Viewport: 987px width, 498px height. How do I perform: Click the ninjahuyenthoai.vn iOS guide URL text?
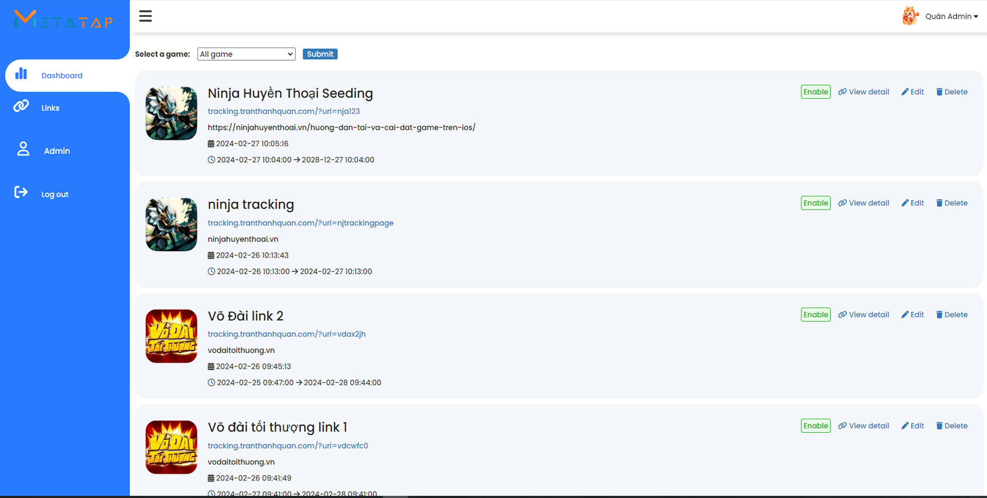pos(341,127)
